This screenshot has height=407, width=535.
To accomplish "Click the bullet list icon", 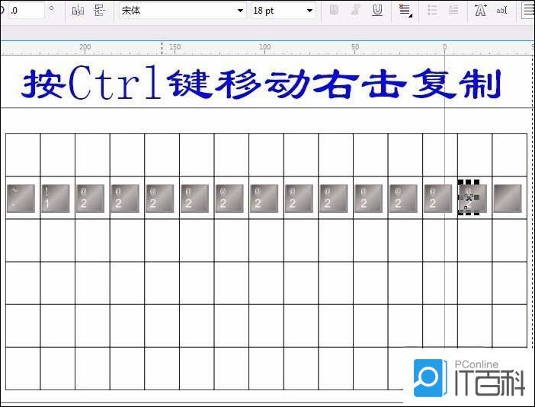I will pos(432,11).
